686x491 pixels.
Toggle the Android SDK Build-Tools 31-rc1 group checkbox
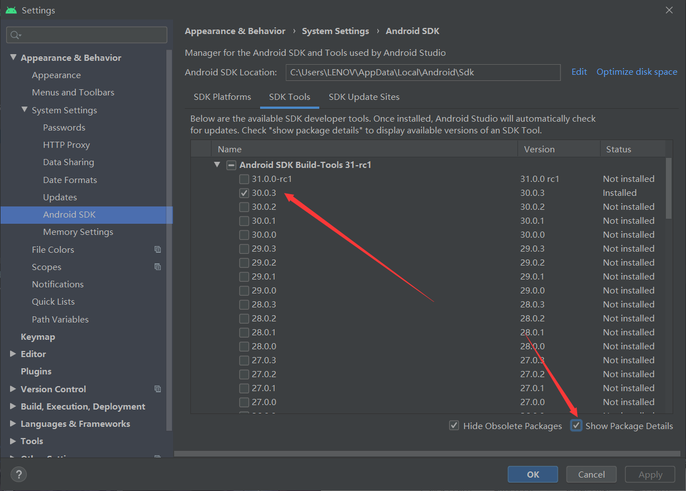click(231, 165)
